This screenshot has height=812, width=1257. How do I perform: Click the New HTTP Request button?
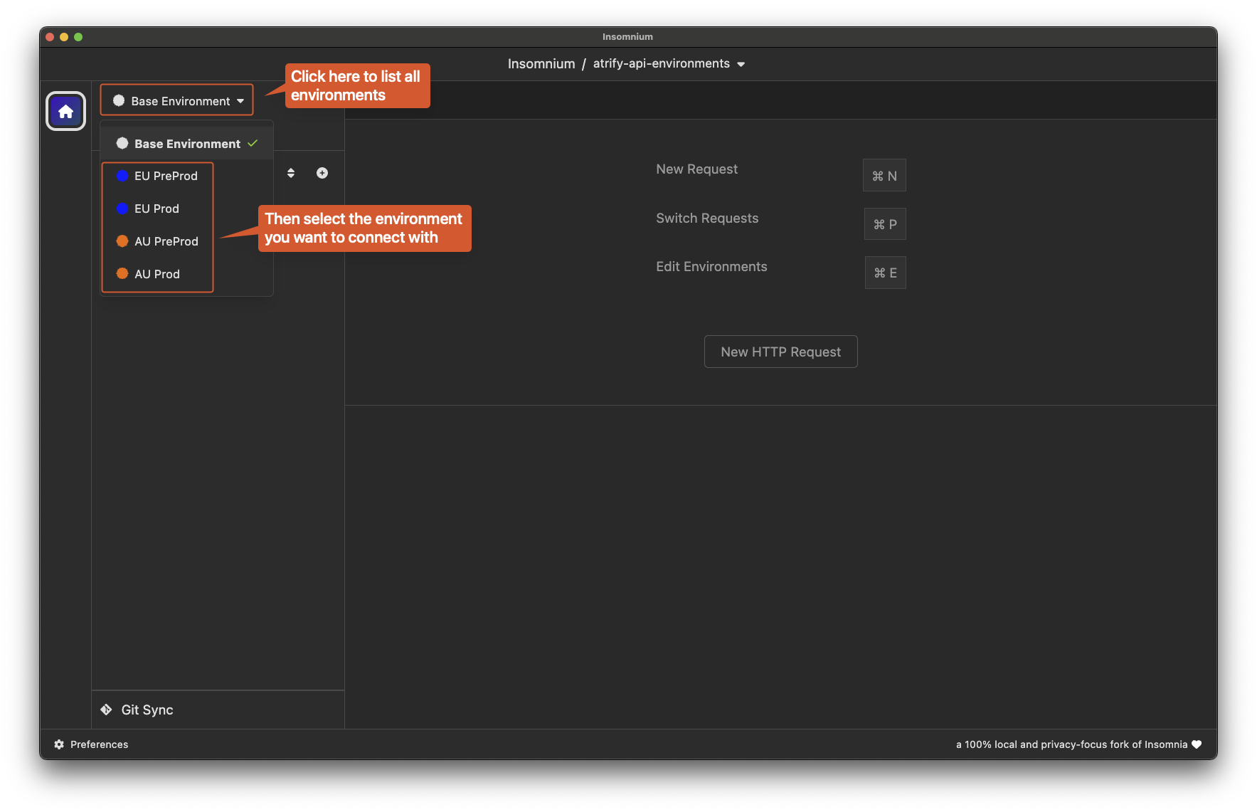click(780, 352)
